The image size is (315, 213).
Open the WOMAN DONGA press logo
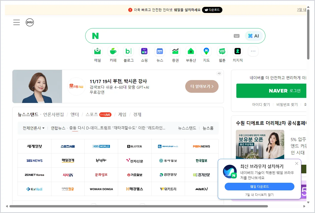pos(101,189)
